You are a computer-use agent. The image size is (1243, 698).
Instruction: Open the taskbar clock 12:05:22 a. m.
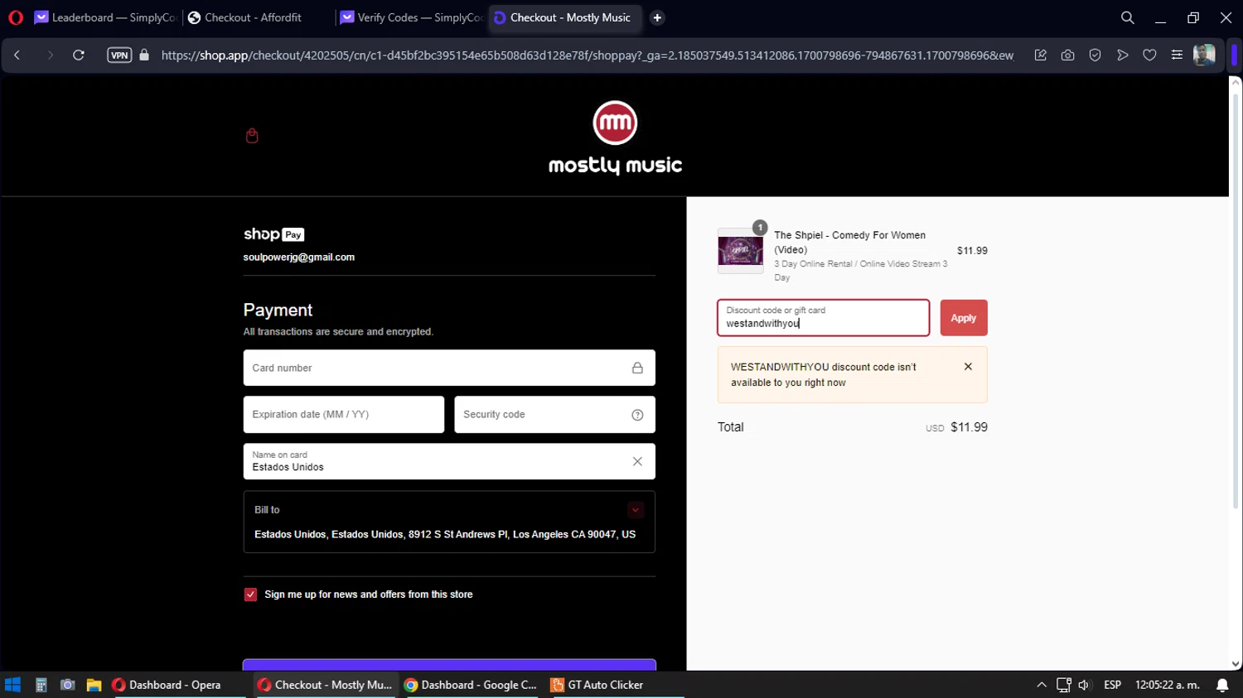click(1168, 685)
